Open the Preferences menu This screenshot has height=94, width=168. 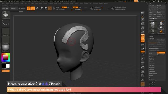(x=66, y=3)
